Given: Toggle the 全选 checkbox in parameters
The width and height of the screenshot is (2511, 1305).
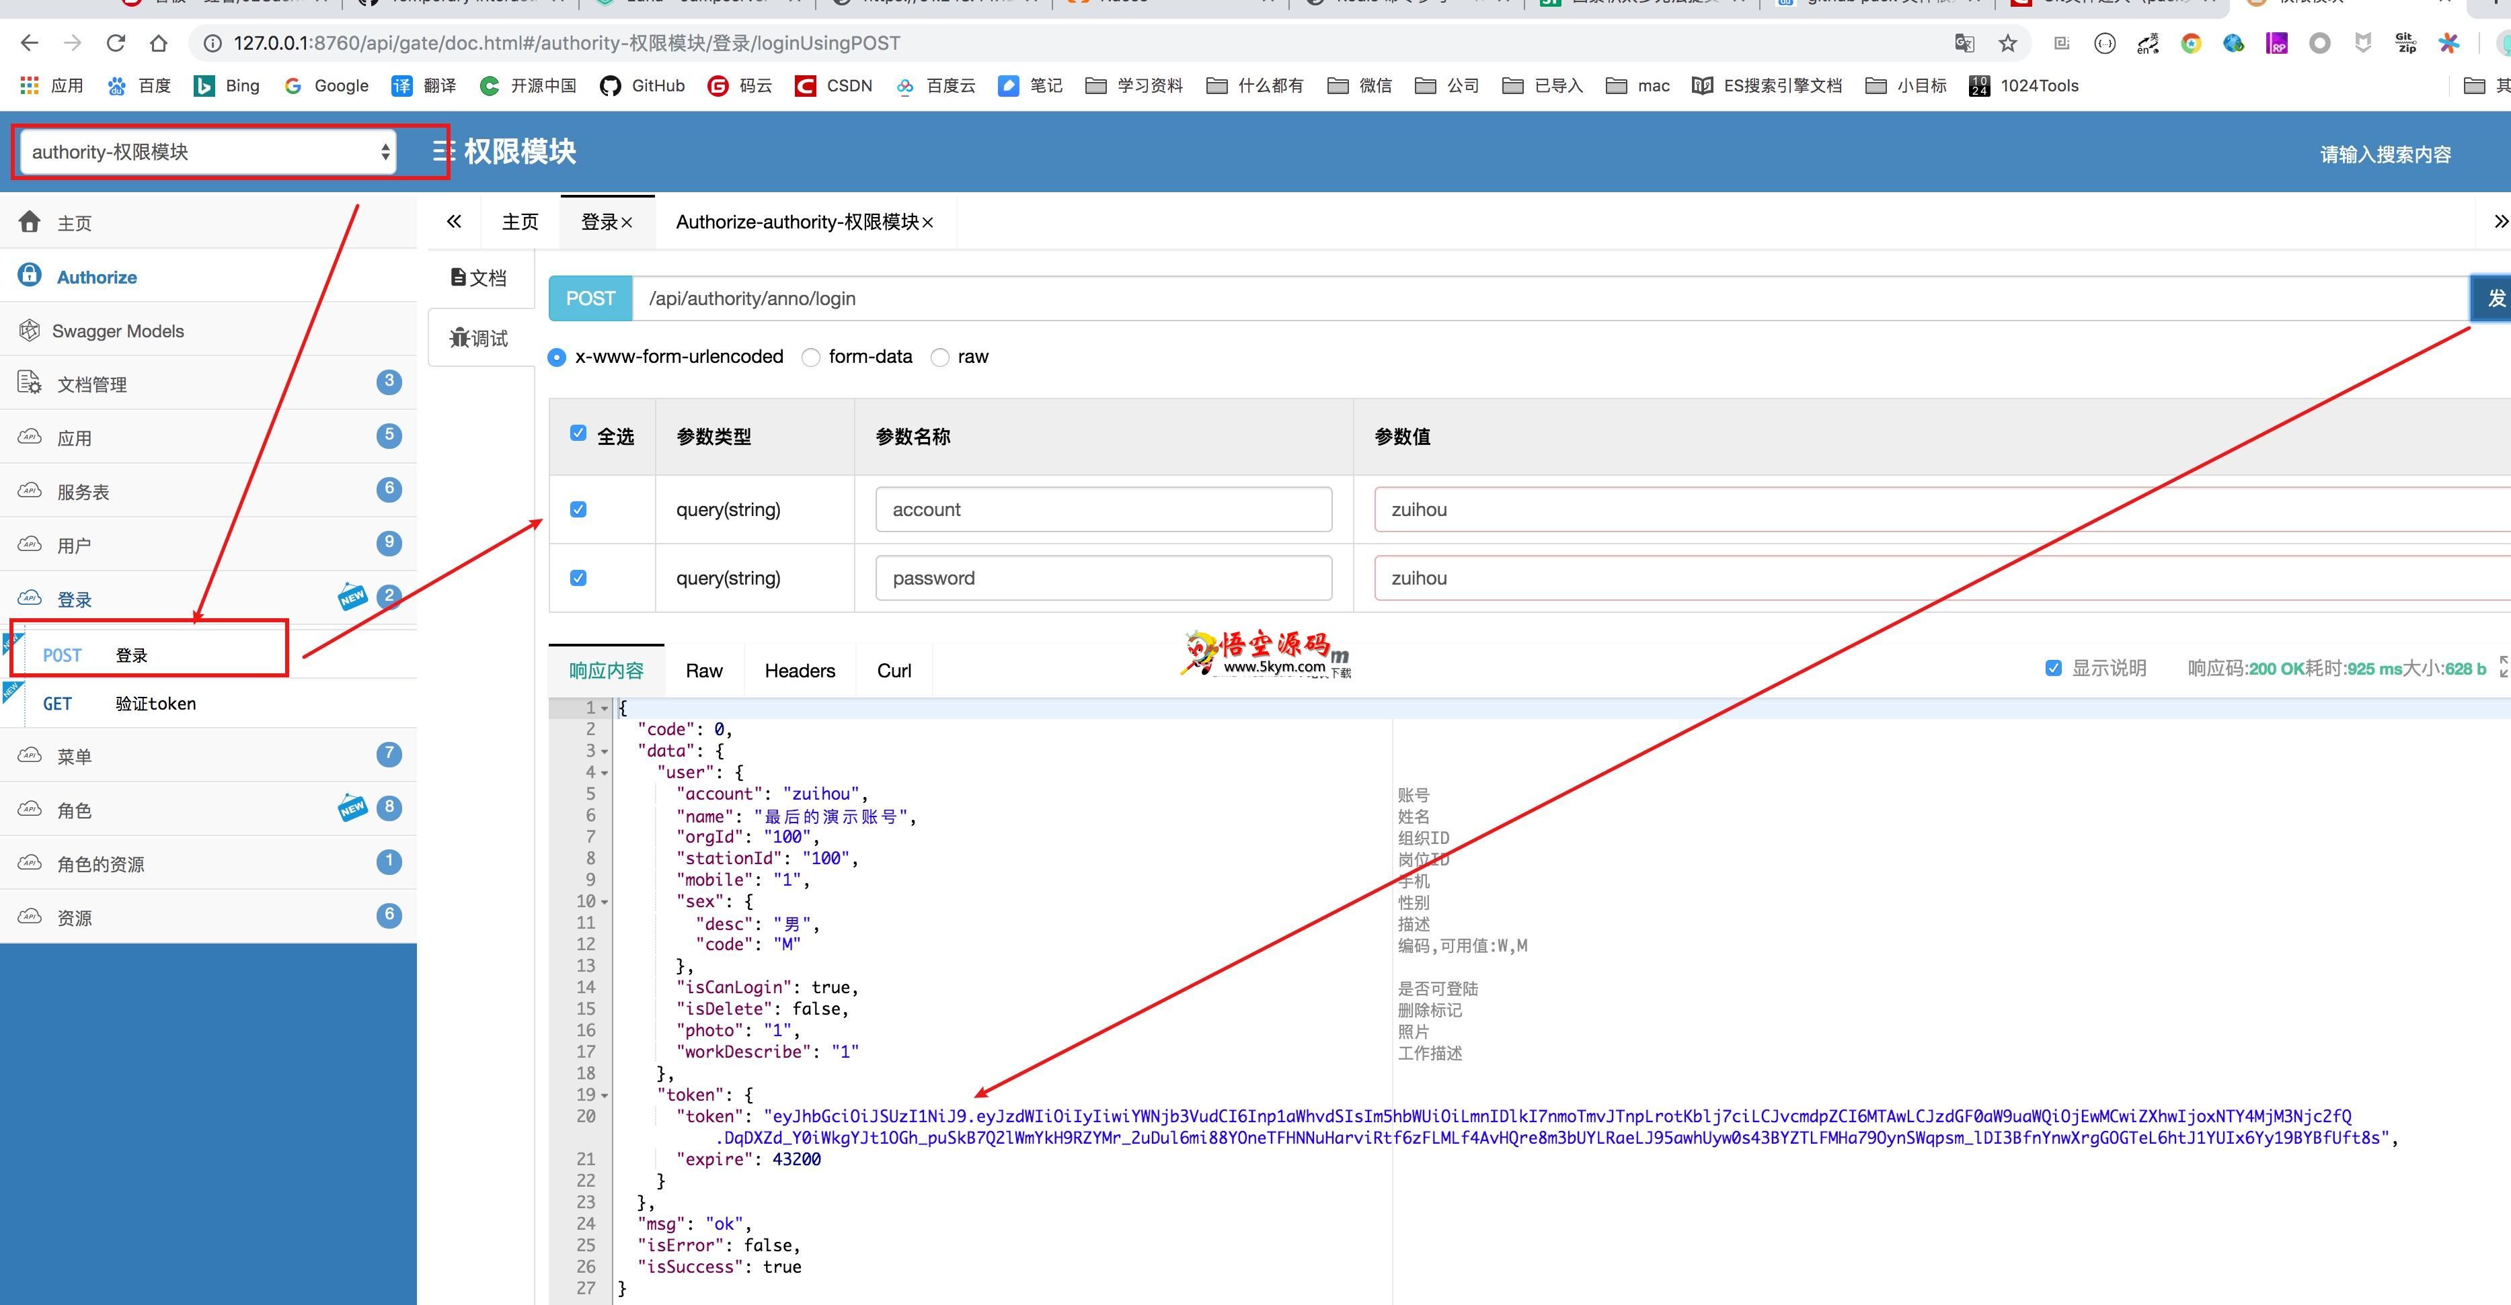Looking at the screenshot, I should [x=578, y=433].
